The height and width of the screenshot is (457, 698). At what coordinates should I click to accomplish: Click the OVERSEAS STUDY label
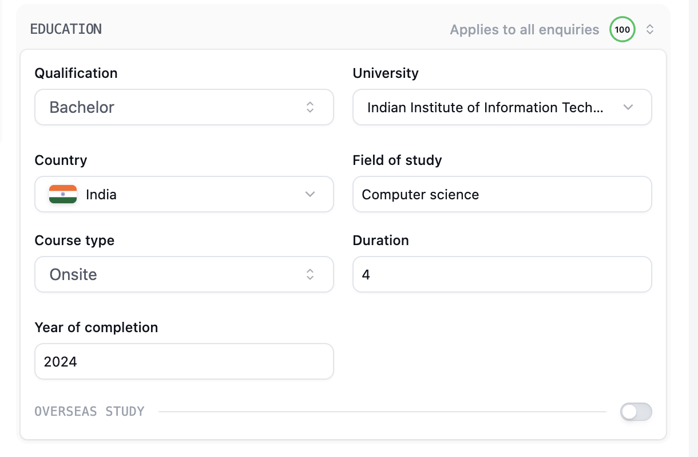point(90,412)
